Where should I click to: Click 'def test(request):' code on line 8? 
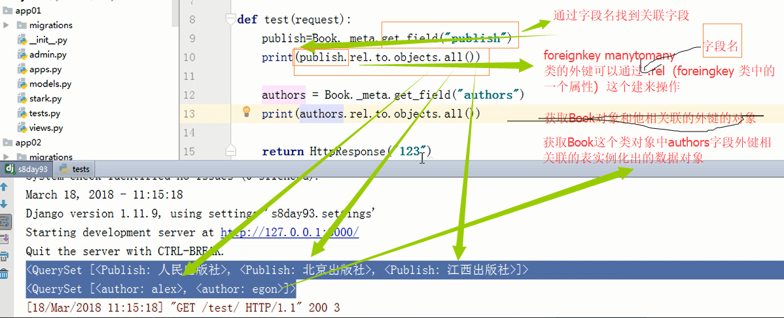(294, 20)
